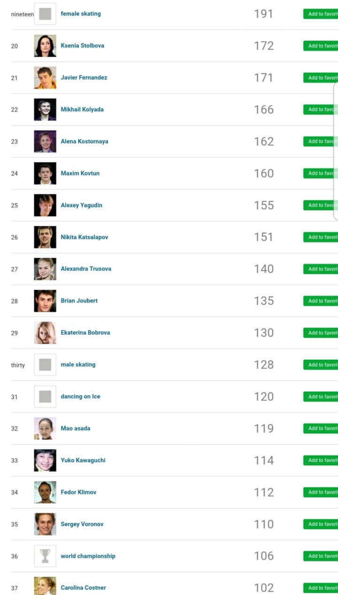Open the Mikhail Kolyada link
This screenshot has width=338, height=595.
(82, 109)
